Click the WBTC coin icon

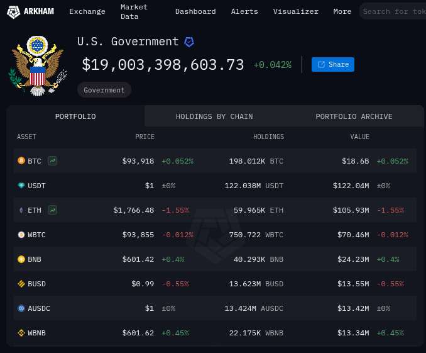click(x=21, y=235)
